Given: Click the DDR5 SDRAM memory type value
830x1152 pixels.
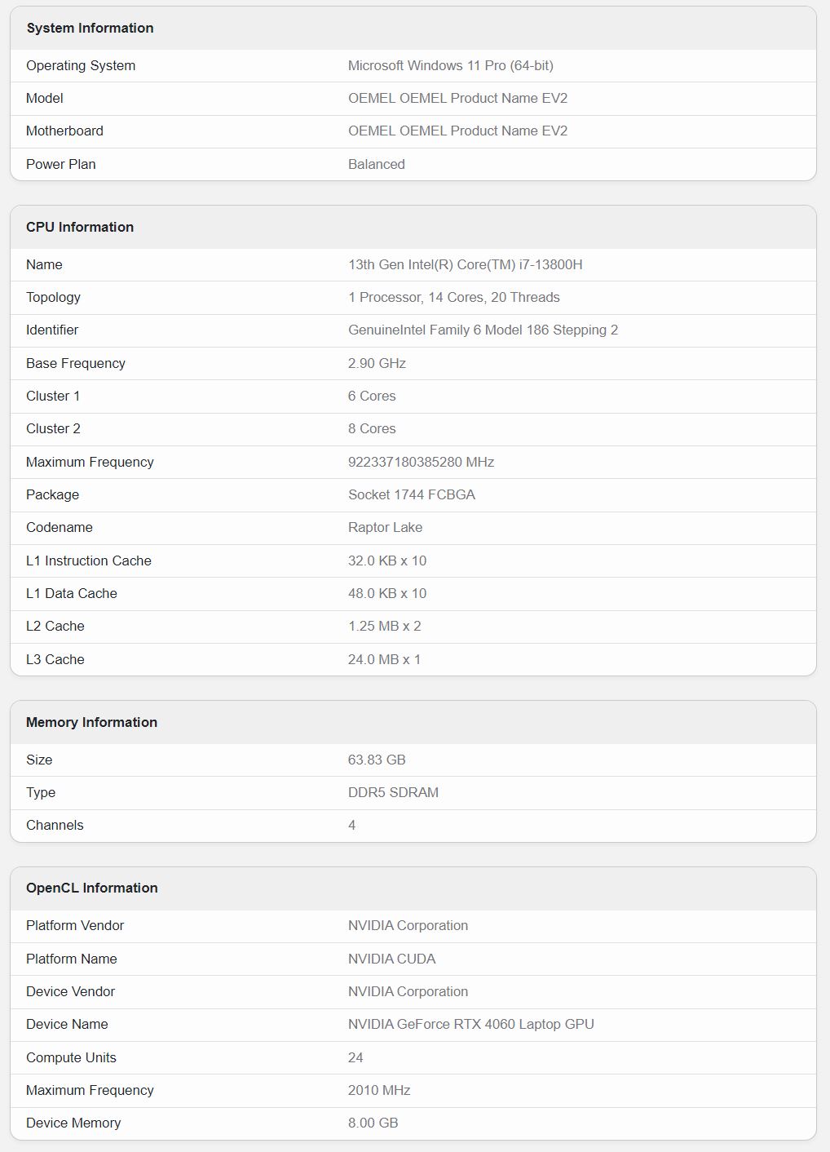Looking at the screenshot, I should [x=393, y=792].
